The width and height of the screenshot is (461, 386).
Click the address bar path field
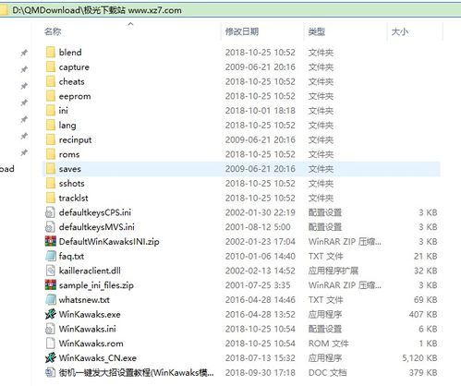pos(230,10)
